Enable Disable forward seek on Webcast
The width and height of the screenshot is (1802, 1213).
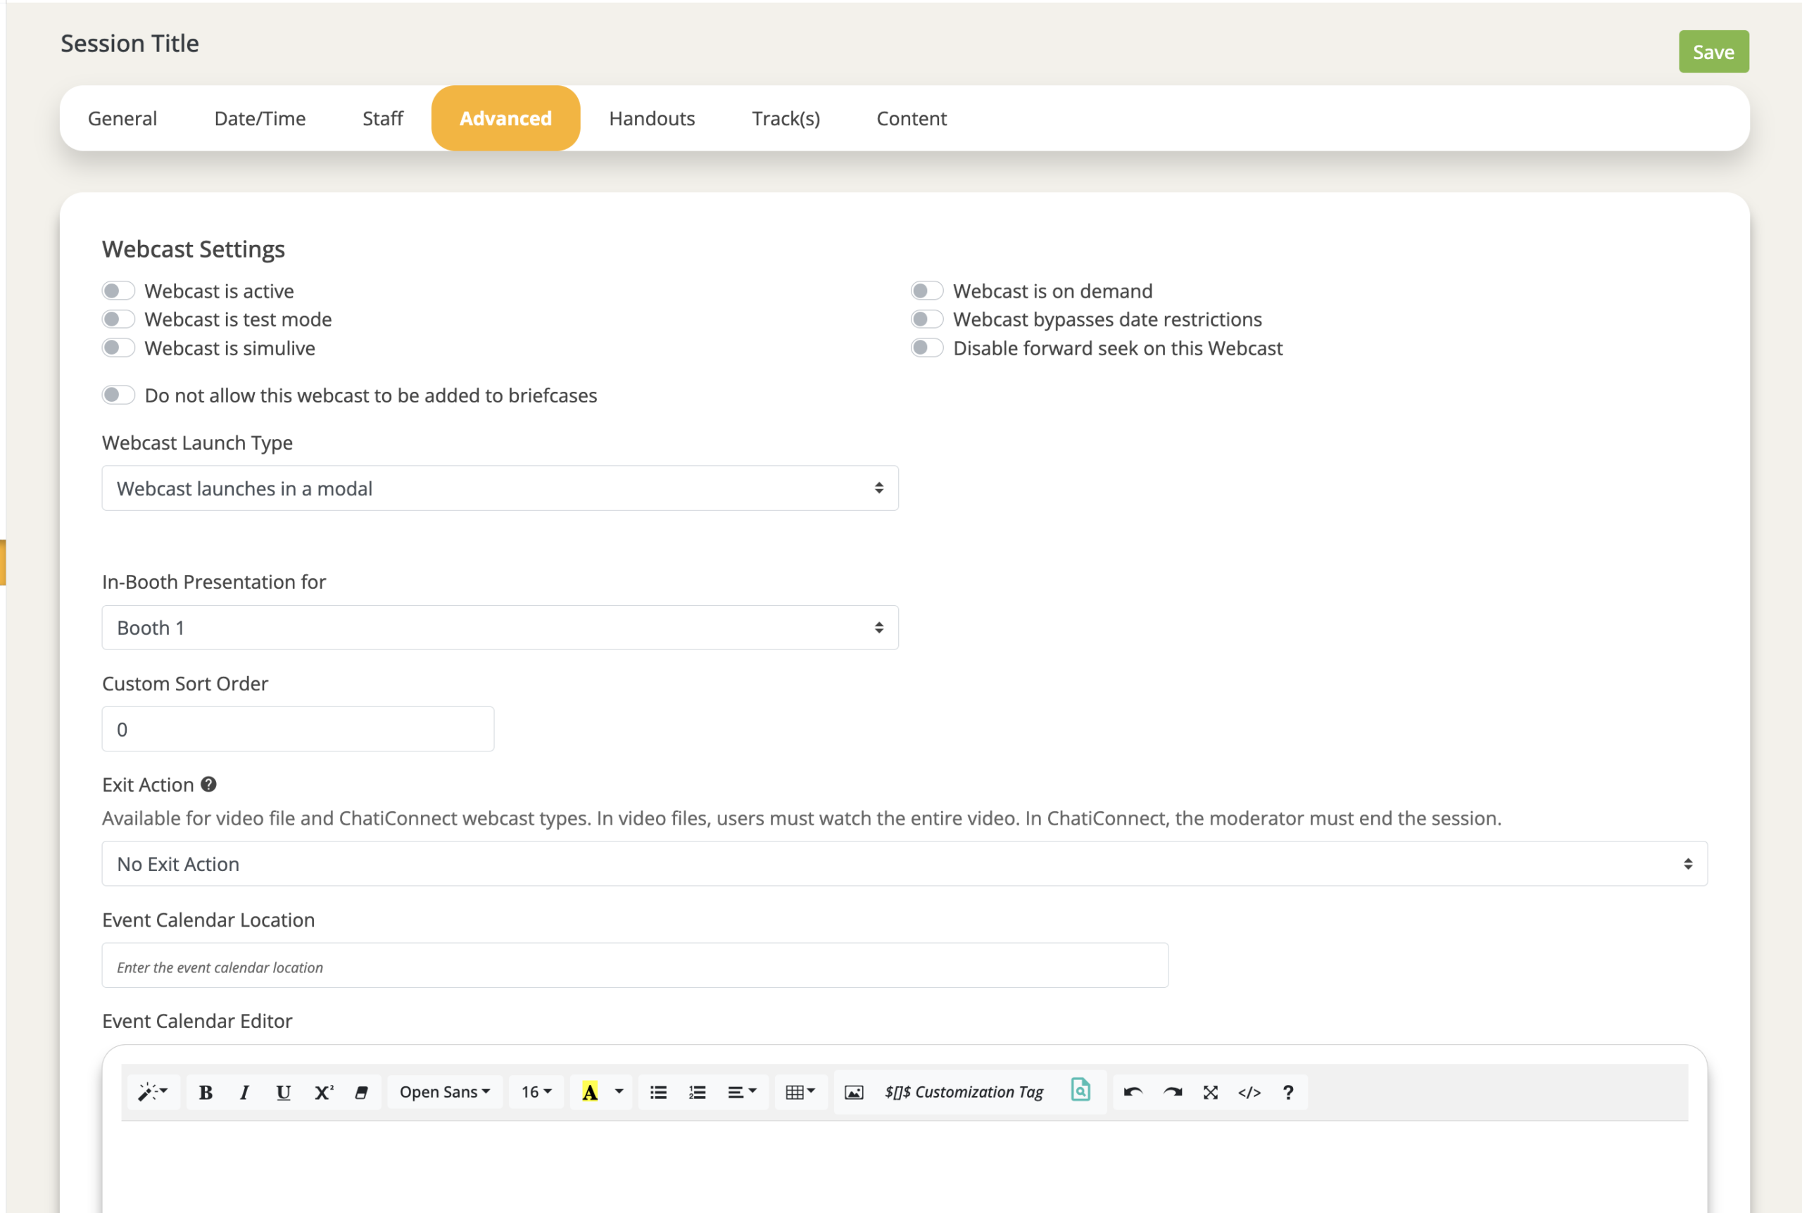pyautogui.click(x=927, y=348)
